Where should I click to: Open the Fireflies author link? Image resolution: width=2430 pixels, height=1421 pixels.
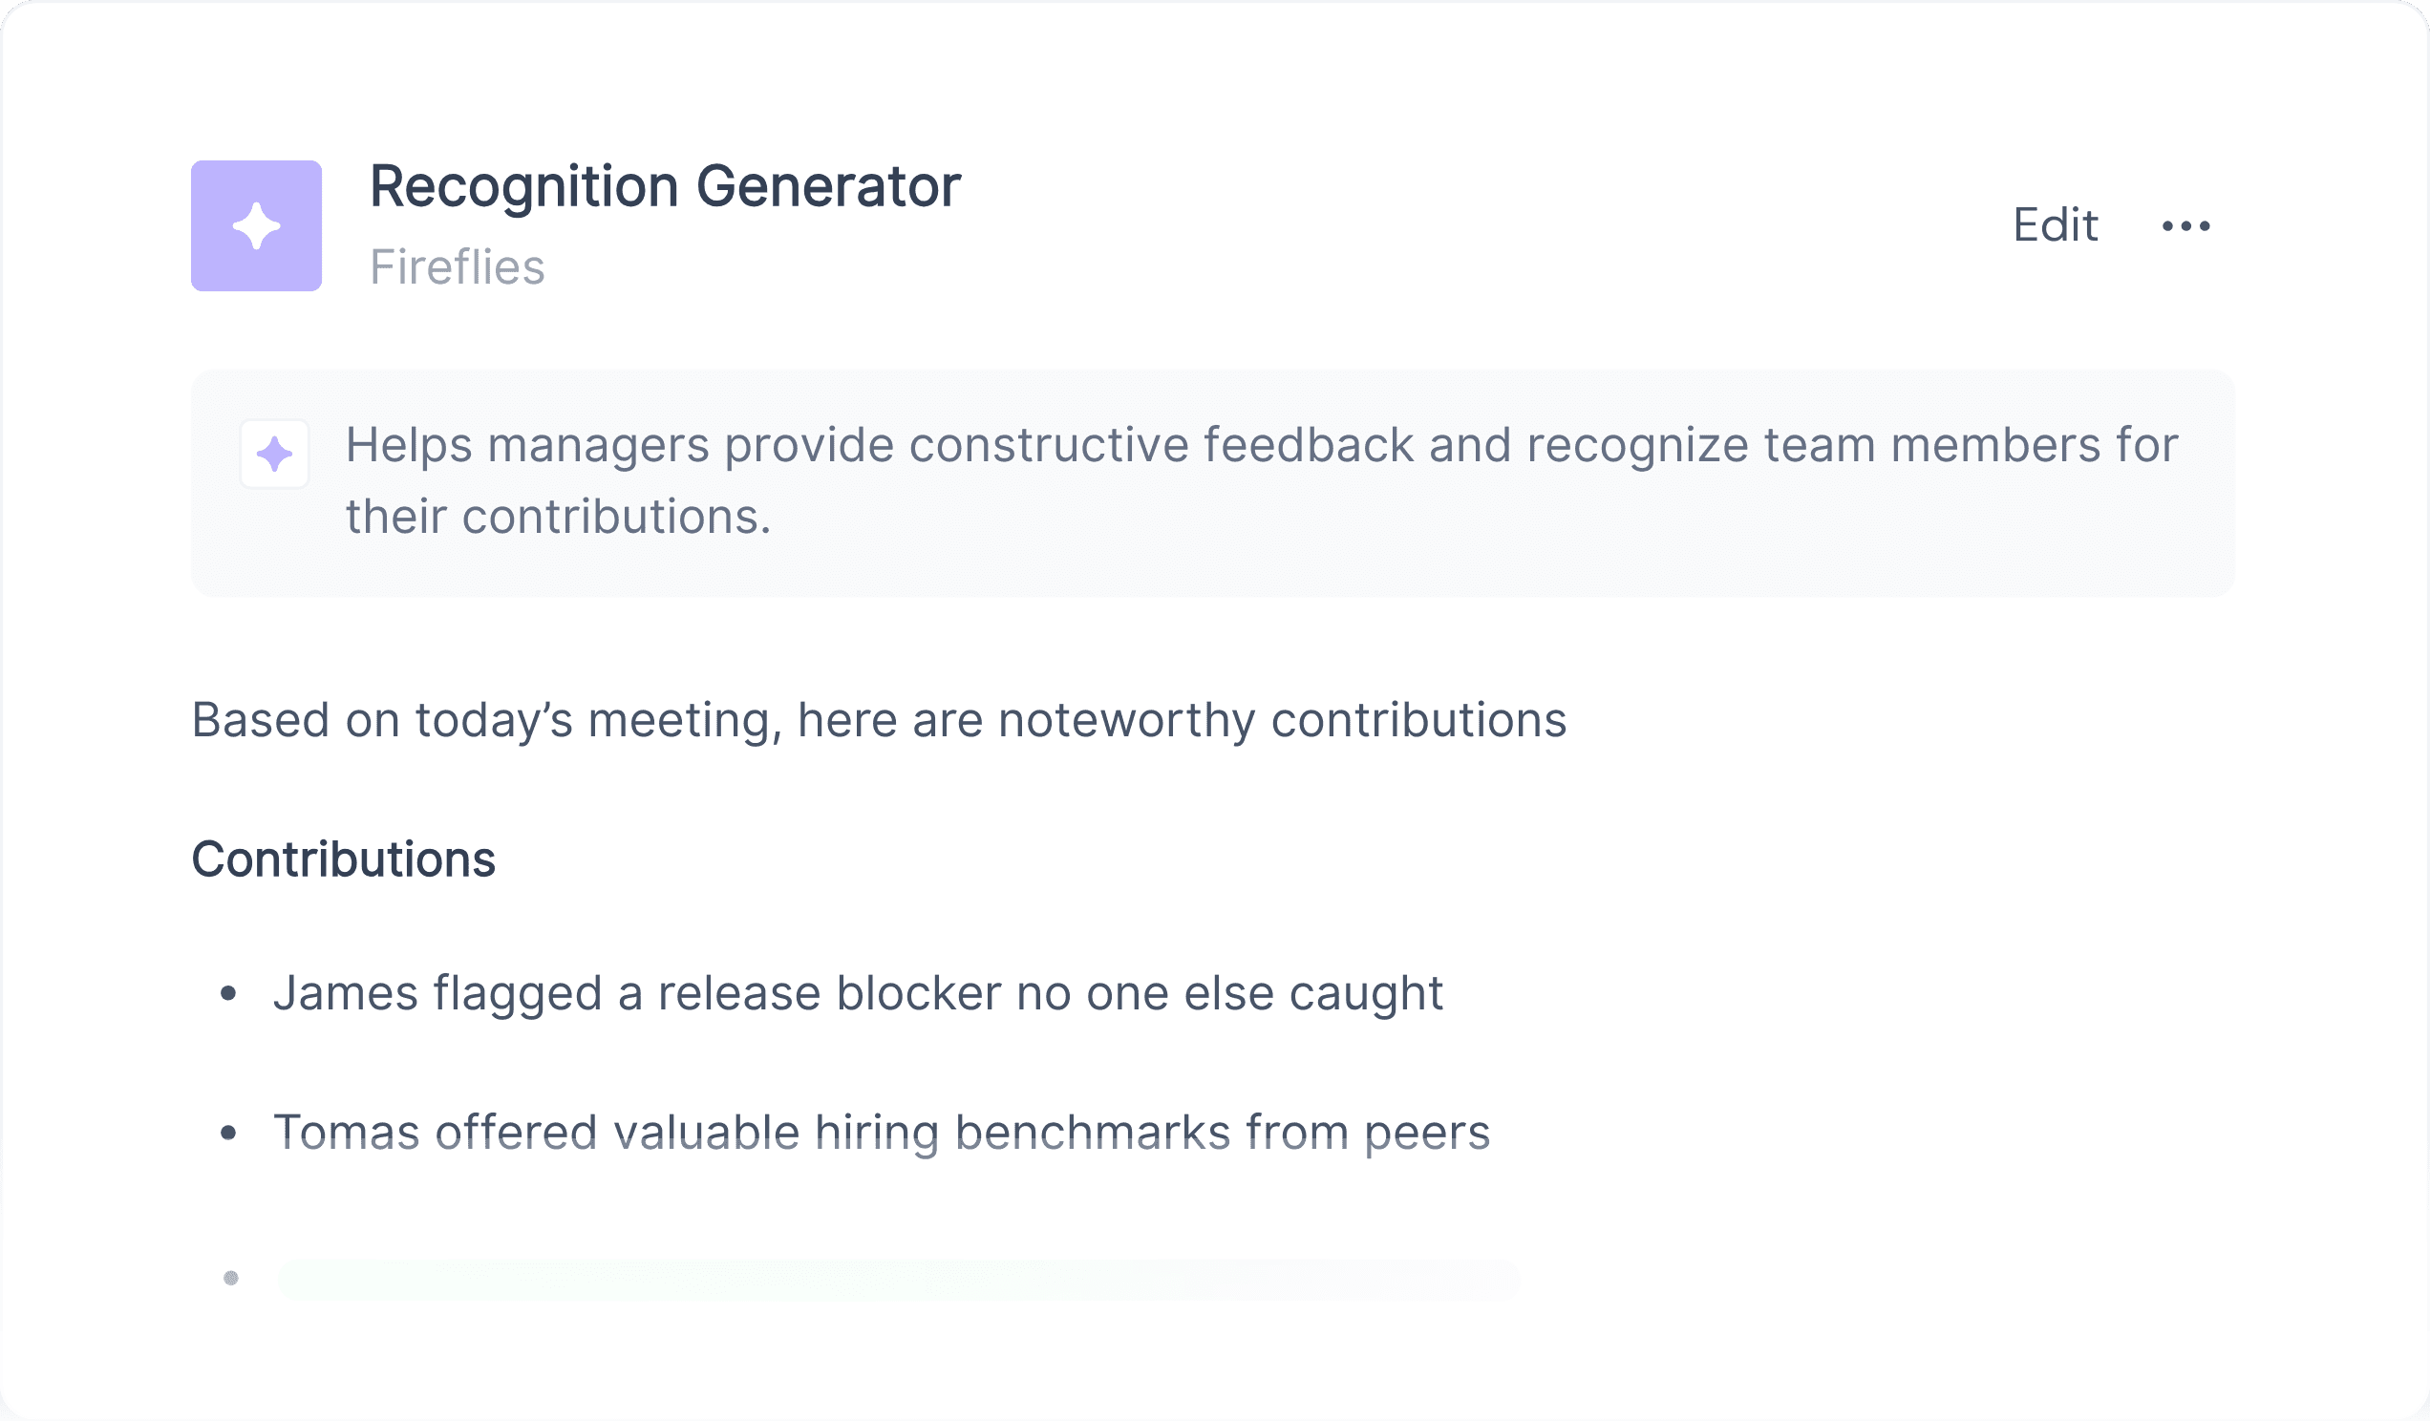point(458,267)
